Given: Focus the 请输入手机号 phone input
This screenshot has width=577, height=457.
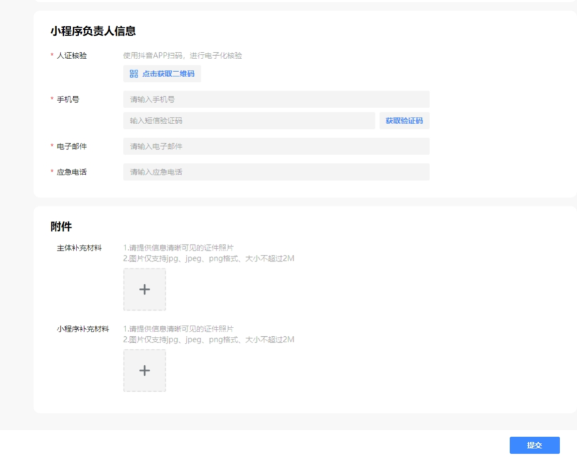Looking at the screenshot, I should point(276,99).
